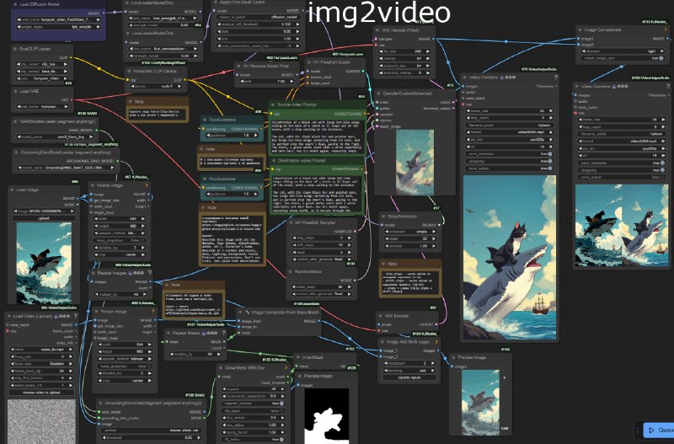Image resolution: width=674 pixels, height=444 pixels.
Task: Toggle flip_input in Grow Mask With Blur
Action: pos(254,410)
